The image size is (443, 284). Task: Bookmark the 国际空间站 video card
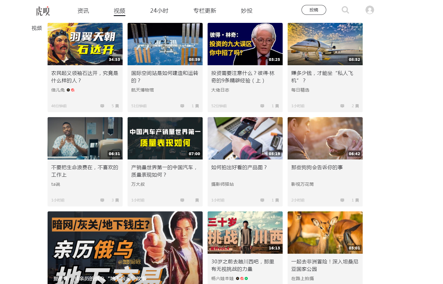(197, 106)
